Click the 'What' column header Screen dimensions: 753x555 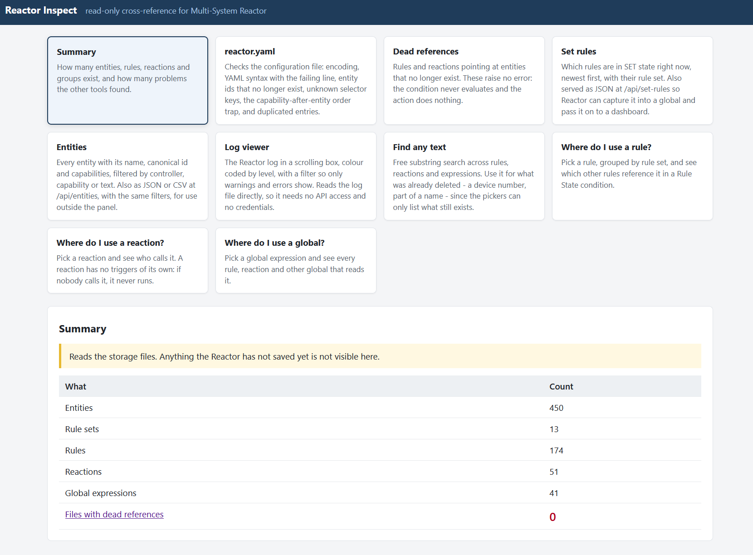click(75, 386)
